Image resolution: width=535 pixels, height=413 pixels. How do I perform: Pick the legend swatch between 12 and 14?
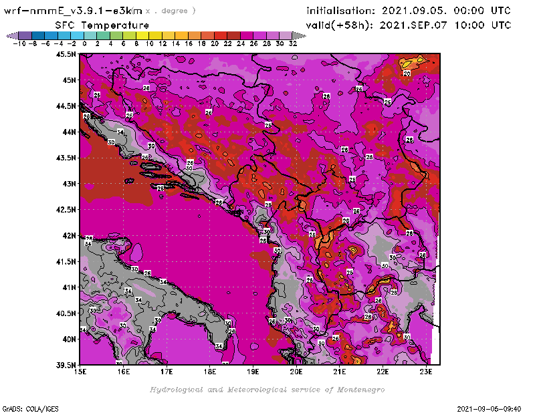169,35
